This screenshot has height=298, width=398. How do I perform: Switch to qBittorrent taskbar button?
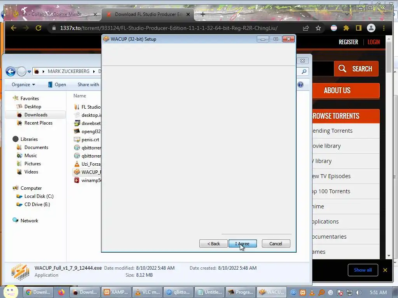[x=178, y=292]
